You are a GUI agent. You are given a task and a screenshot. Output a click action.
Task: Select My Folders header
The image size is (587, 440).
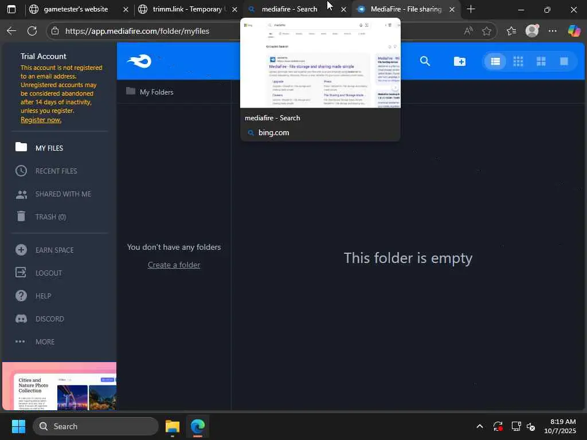(150, 92)
